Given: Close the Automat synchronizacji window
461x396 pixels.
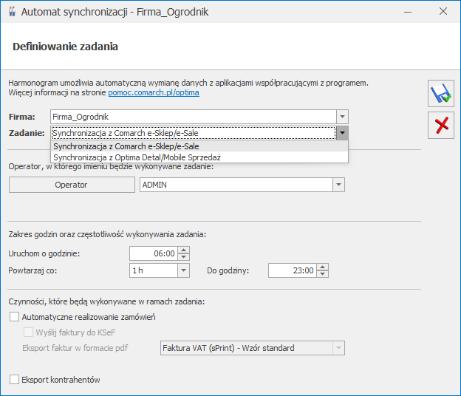Looking at the screenshot, I should pos(443,12).
